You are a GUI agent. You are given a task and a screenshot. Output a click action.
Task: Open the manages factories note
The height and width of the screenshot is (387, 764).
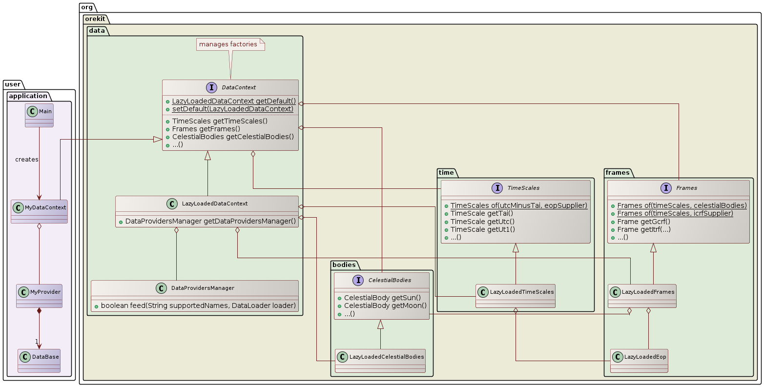click(x=230, y=44)
